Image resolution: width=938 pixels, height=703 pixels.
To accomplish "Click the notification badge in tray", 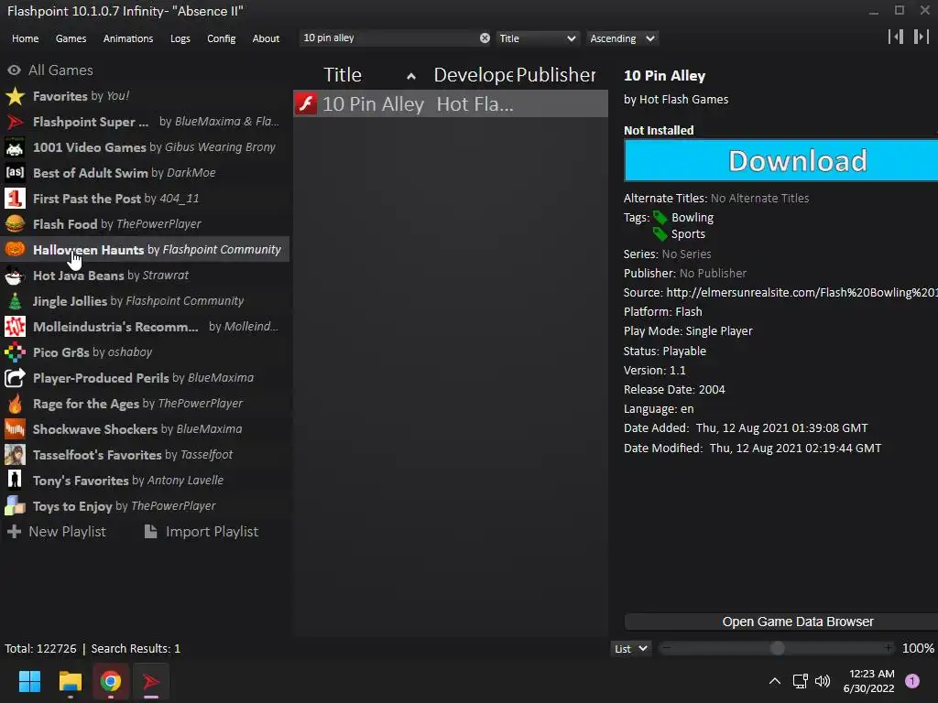I will point(911,681).
